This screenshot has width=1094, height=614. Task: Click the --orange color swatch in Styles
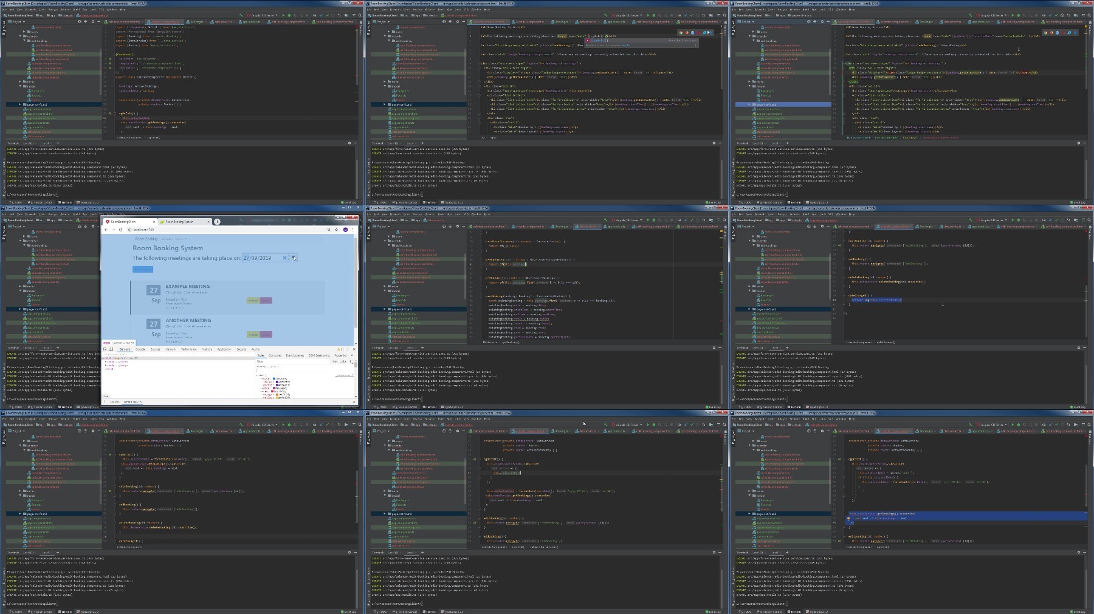[277, 395]
